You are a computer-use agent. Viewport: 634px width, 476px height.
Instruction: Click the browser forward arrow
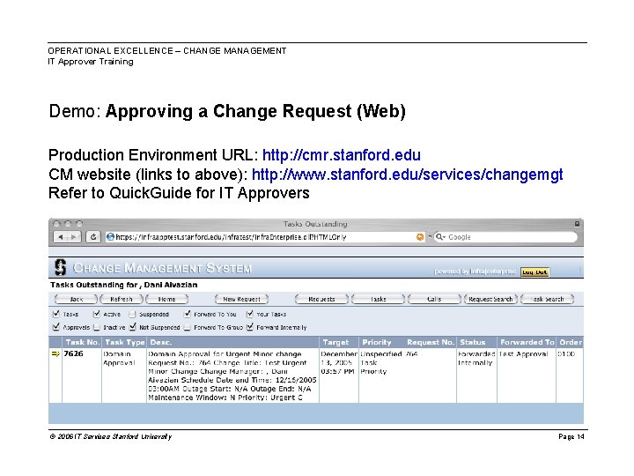(x=74, y=237)
